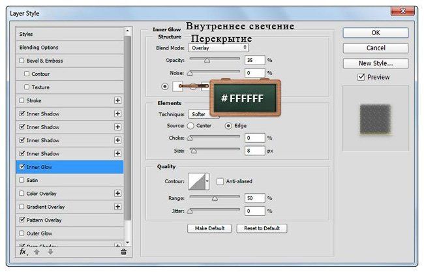
Task: Click plus icon beside fourth Inner Shadow
Action: tap(117, 153)
